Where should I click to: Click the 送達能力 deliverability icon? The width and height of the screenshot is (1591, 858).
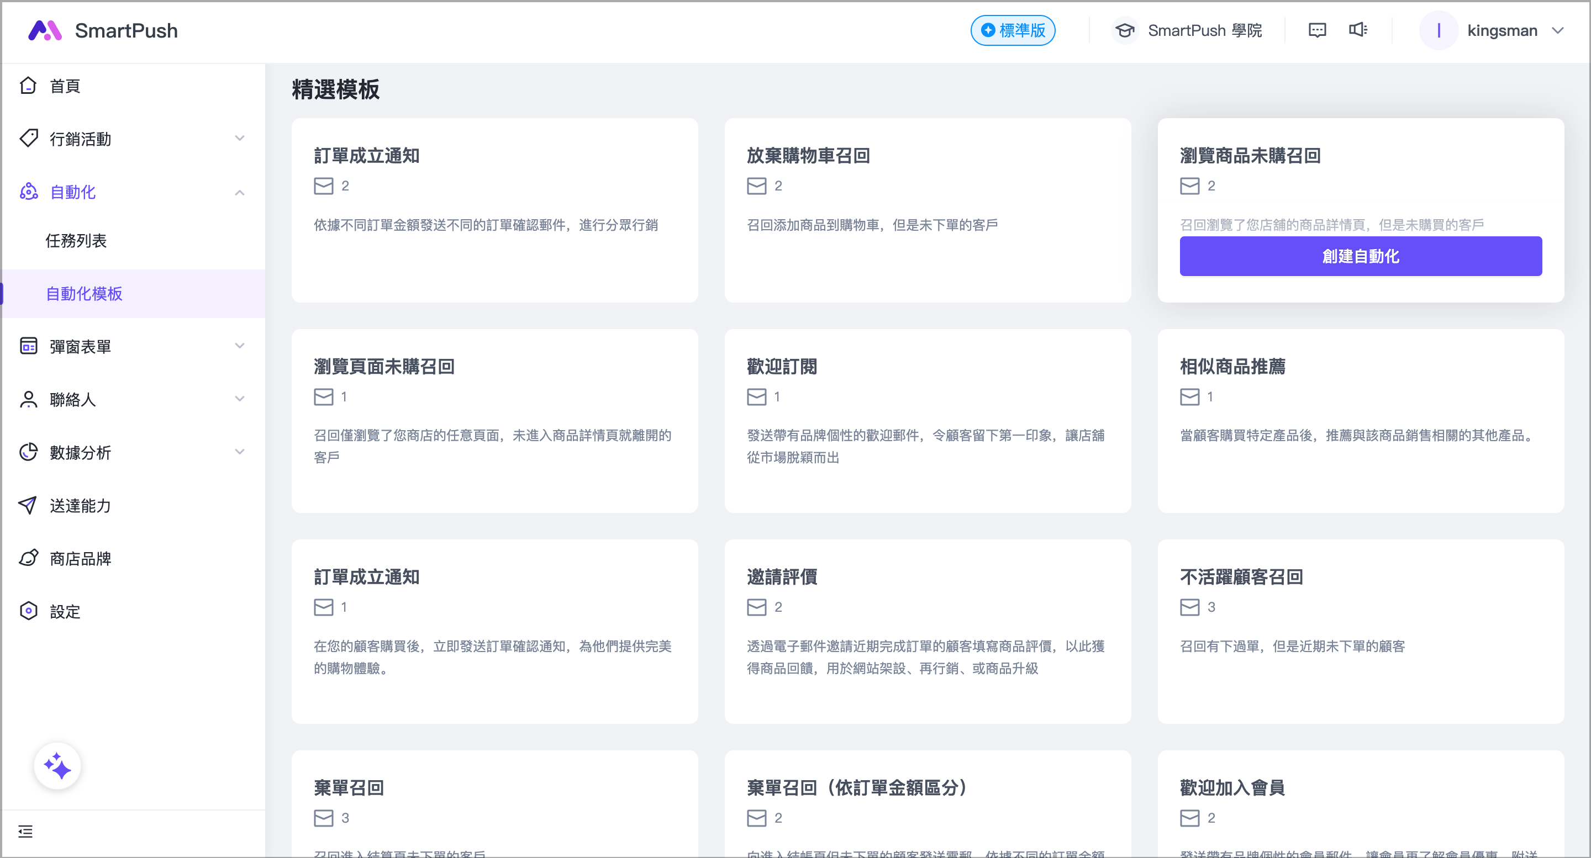pos(28,506)
